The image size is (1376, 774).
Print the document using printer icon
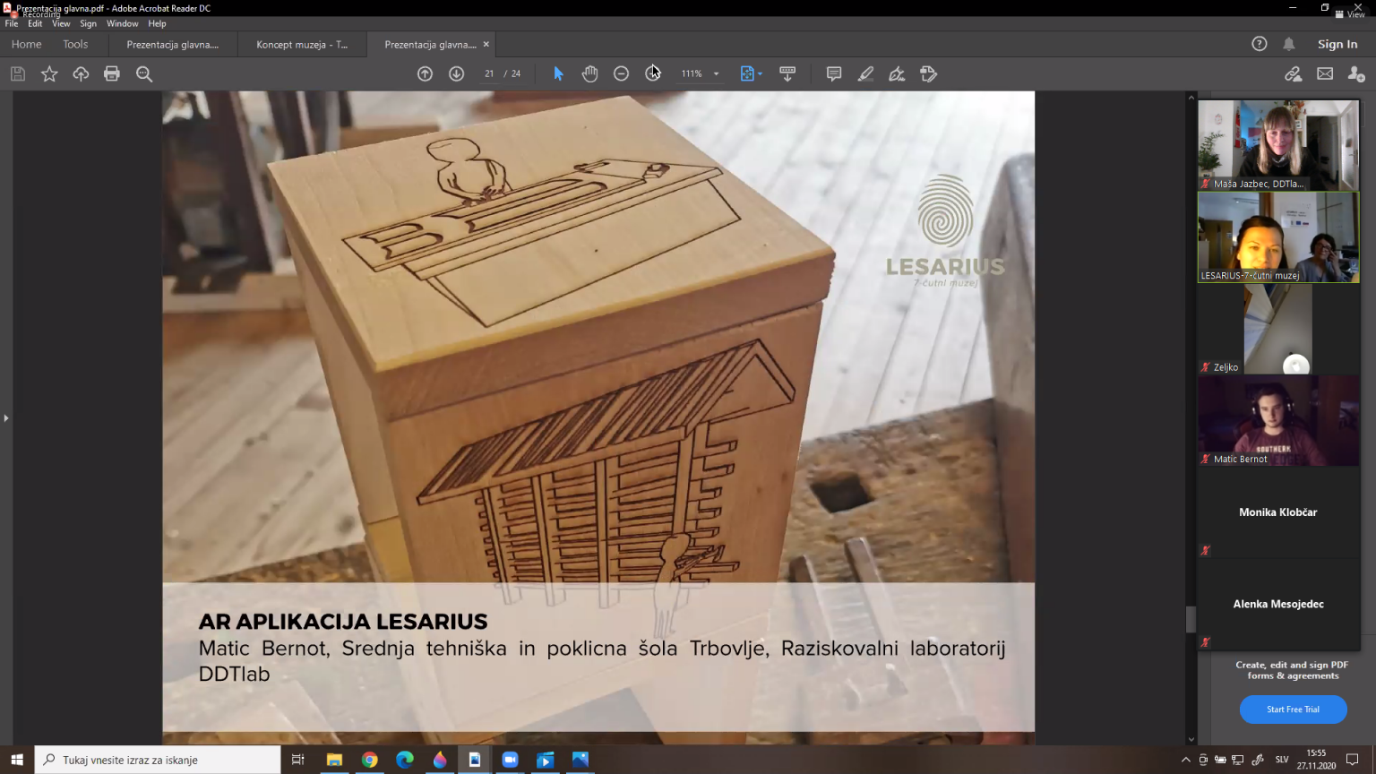point(112,73)
